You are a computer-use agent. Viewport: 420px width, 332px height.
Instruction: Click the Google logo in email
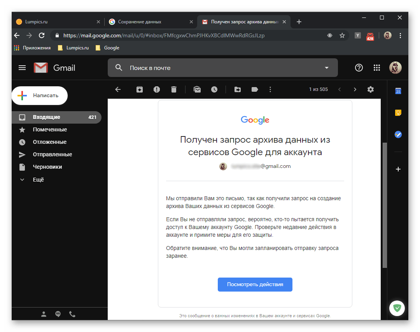click(x=255, y=120)
